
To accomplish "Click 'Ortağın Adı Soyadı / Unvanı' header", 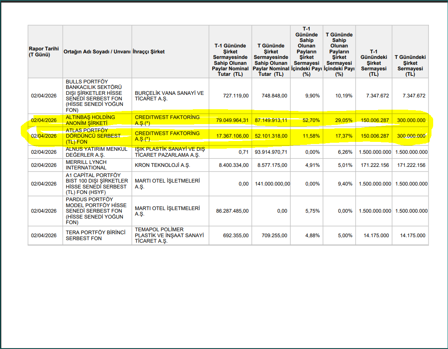I will tap(97, 52).
